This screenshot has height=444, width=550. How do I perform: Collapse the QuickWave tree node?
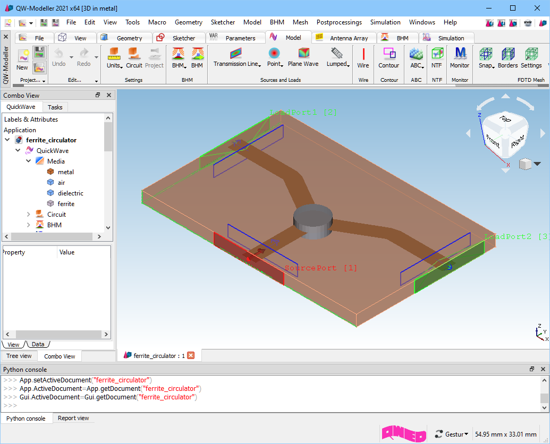(18, 150)
